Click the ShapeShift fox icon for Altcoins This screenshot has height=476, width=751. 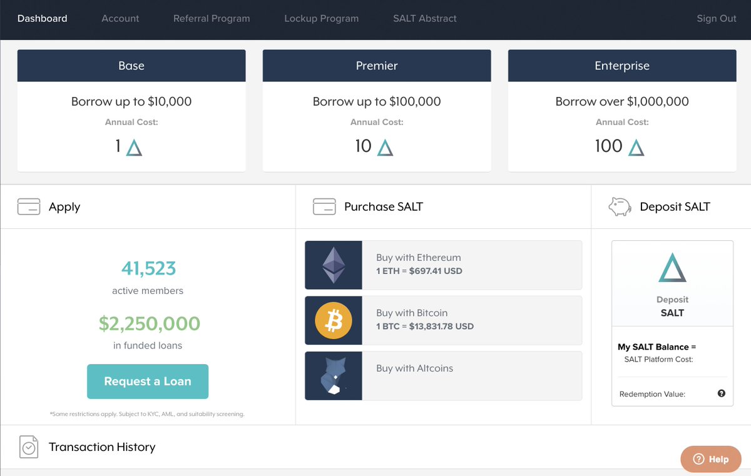tap(333, 375)
